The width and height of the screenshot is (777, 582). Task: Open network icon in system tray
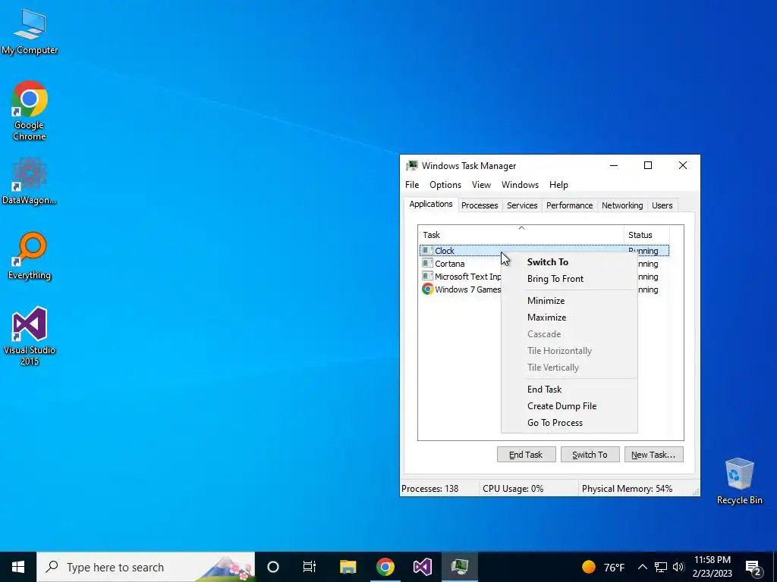pos(661,567)
